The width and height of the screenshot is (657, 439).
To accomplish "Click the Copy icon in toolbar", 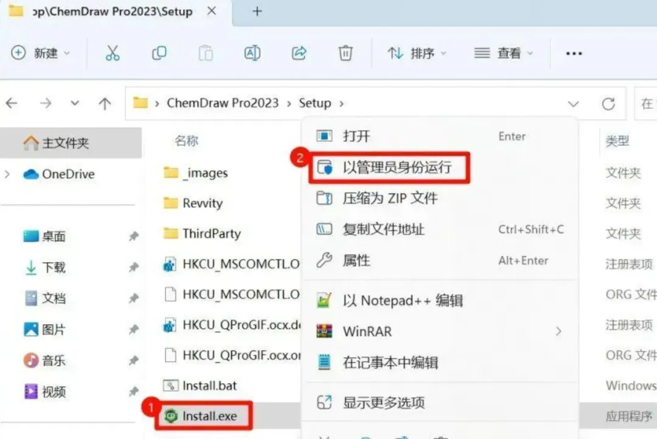I will coord(159,53).
